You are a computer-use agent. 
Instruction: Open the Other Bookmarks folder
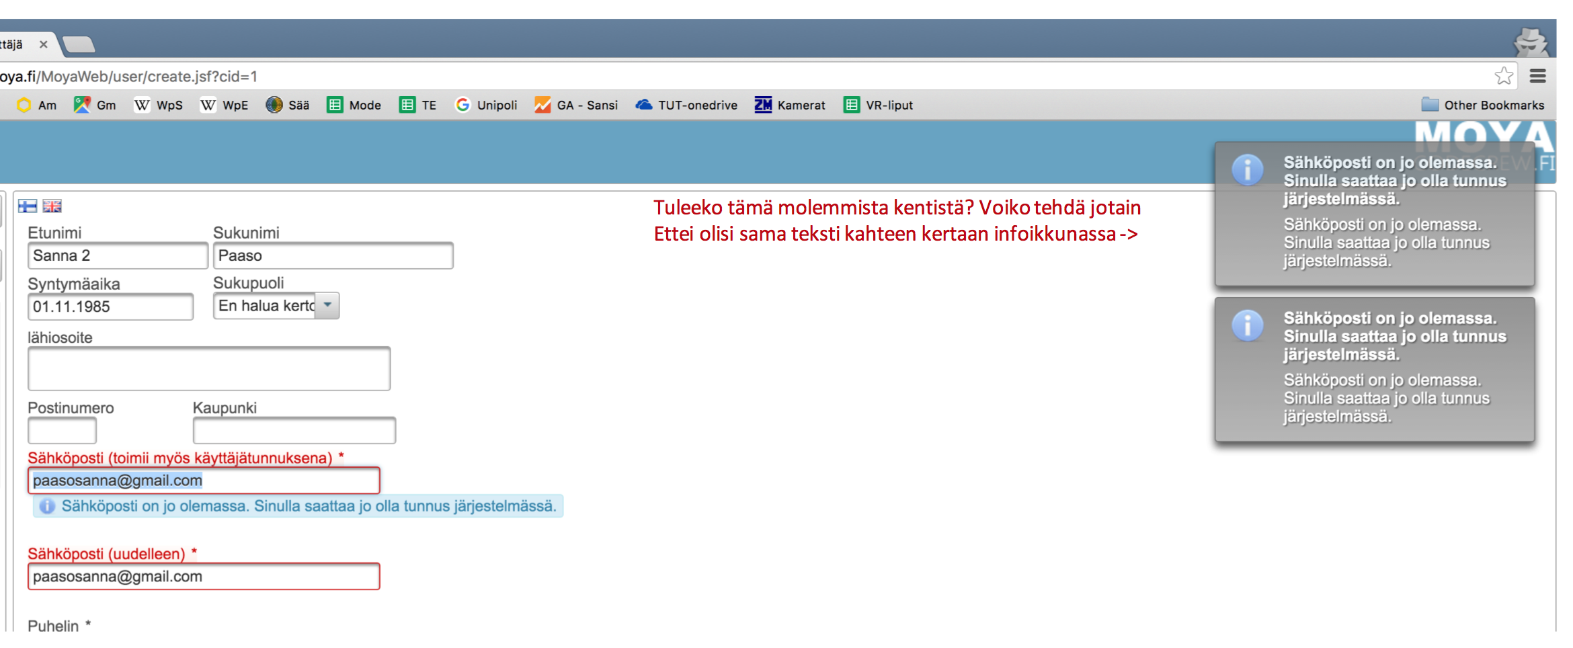click(1483, 105)
